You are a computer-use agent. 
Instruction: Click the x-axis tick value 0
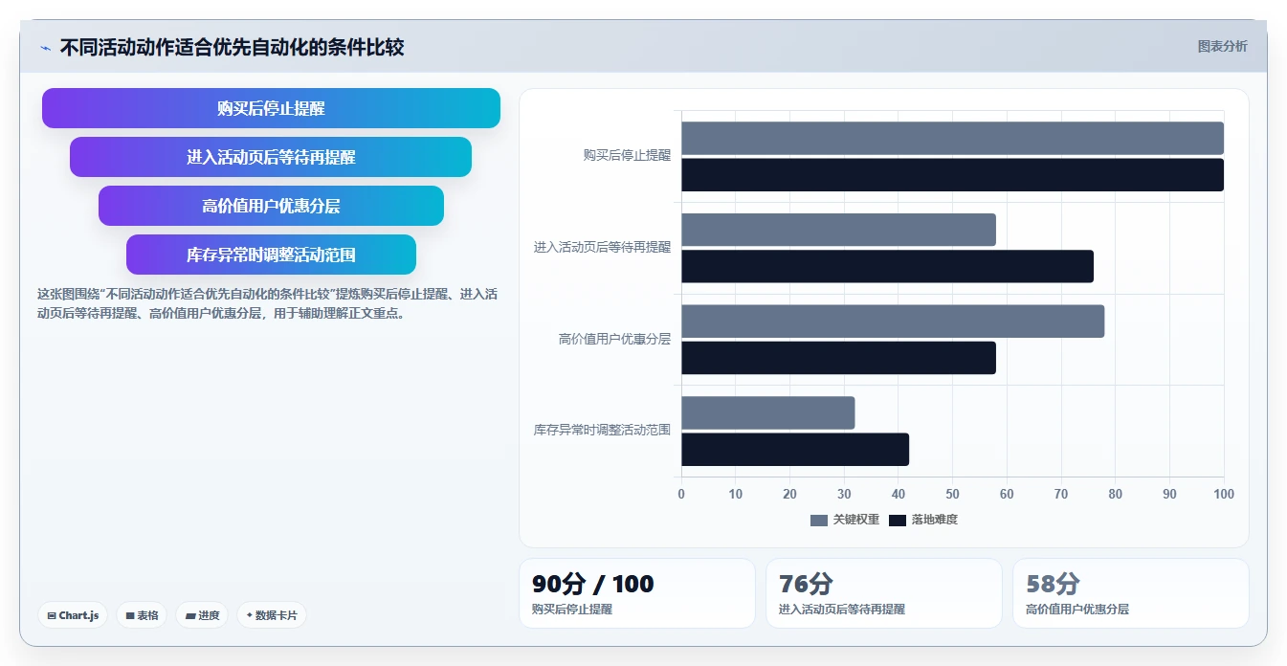681,495
